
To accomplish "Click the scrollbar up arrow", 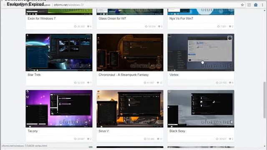I will tap(264, 10).
